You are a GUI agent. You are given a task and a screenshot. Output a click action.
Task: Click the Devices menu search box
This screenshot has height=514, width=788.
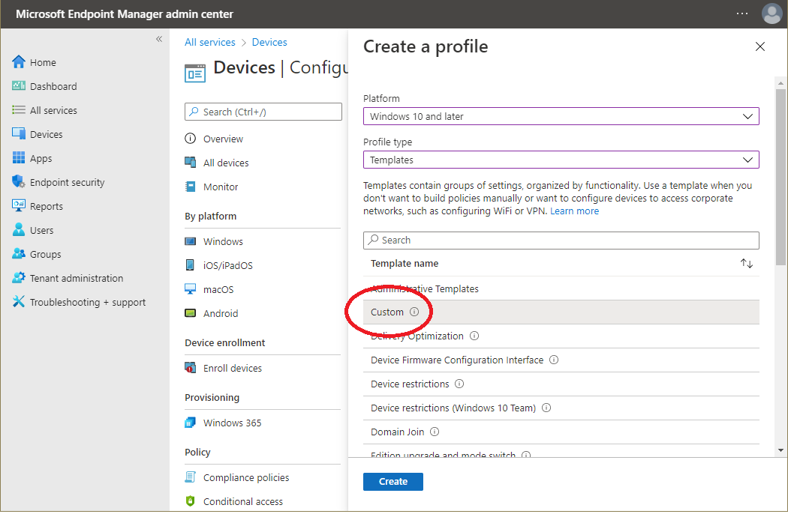pyautogui.click(x=263, y=112)
